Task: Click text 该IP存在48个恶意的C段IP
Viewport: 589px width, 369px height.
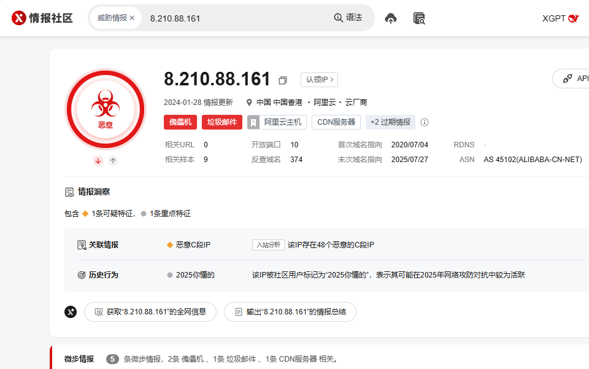Action: pyautogui.click(x=331, y=245)
